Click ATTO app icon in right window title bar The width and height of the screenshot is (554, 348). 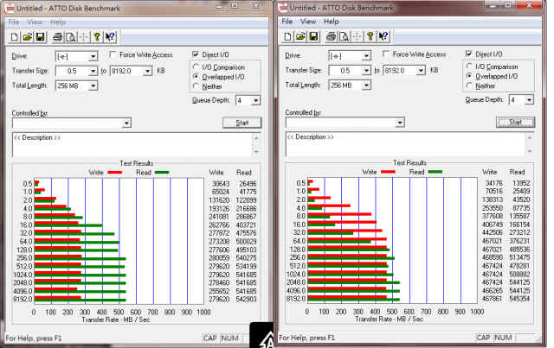click(x=283, y=8)
